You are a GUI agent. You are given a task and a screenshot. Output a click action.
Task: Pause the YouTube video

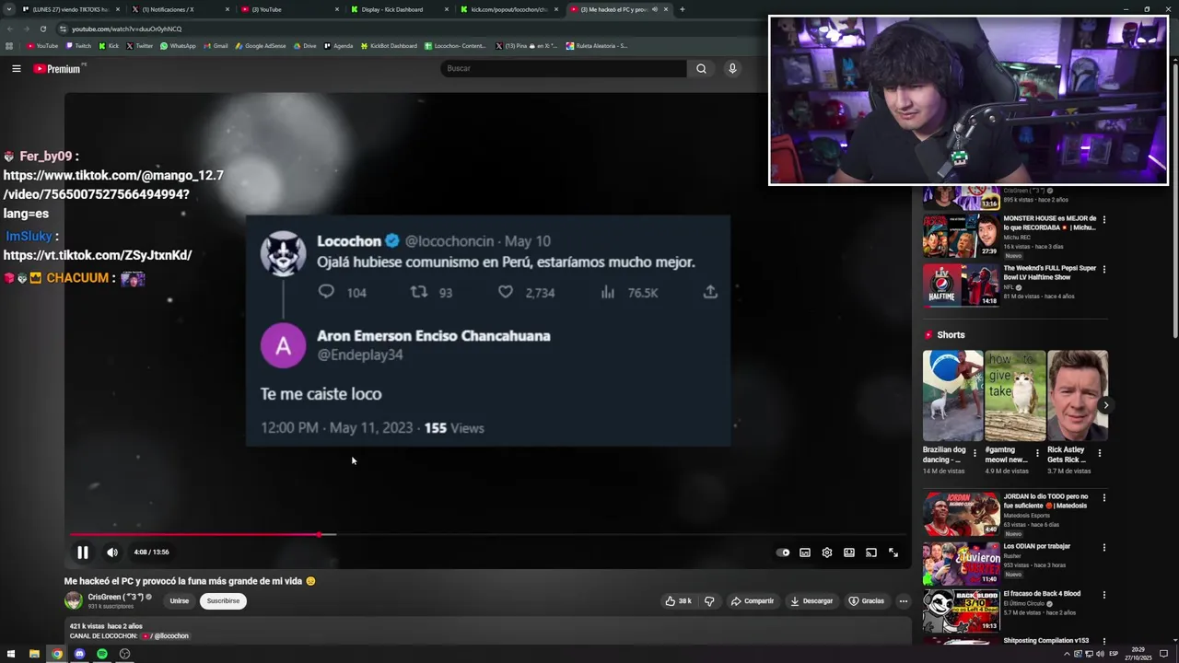82,552
